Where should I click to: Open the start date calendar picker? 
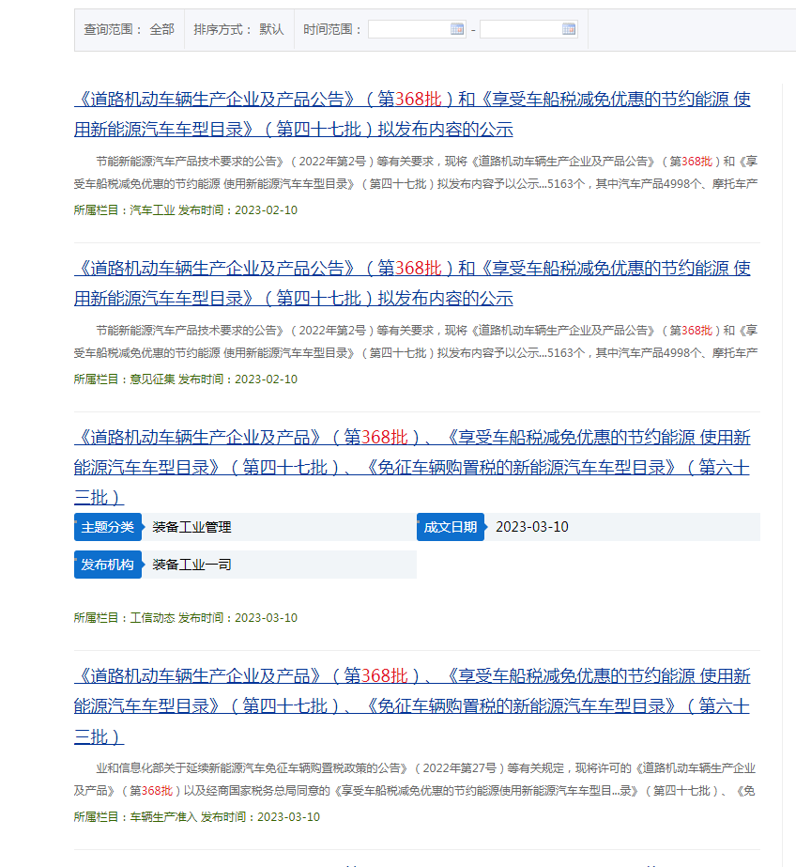tap(457, 29)
